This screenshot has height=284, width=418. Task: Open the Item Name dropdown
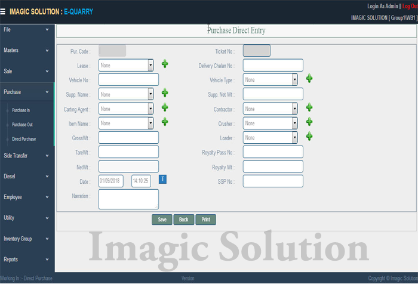[126, 123]
